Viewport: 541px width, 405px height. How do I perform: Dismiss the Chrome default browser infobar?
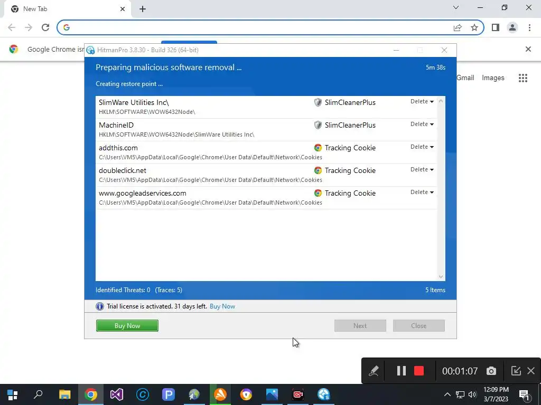point(528,49)
